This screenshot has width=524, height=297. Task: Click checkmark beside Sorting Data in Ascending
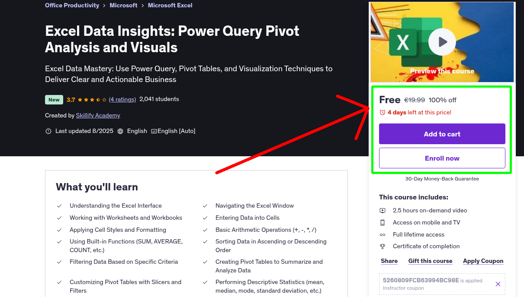click(205, 242)
